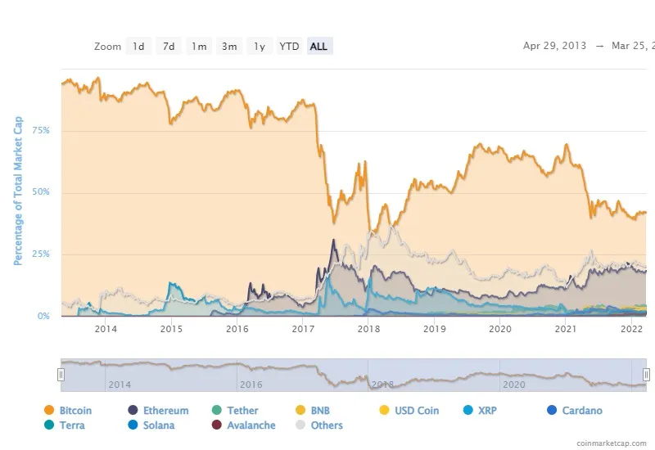
Task: Click the Solana legend marker
Action: click(133, 425)
